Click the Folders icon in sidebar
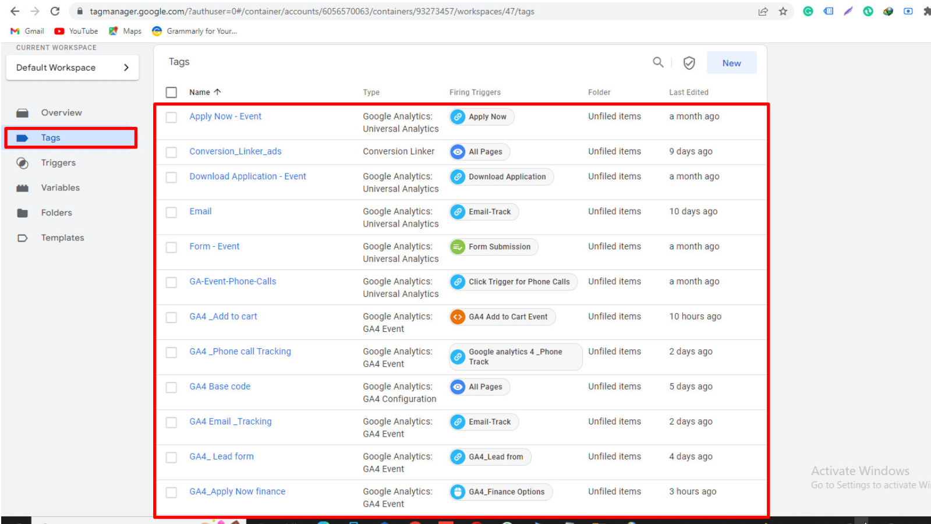Screen dimensions: 931x524 23,213
